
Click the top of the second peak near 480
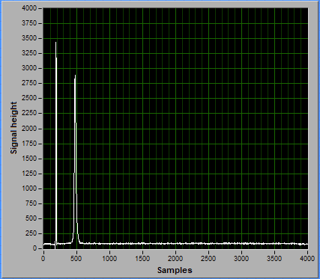pyautogui.click(x=75, y=76)
